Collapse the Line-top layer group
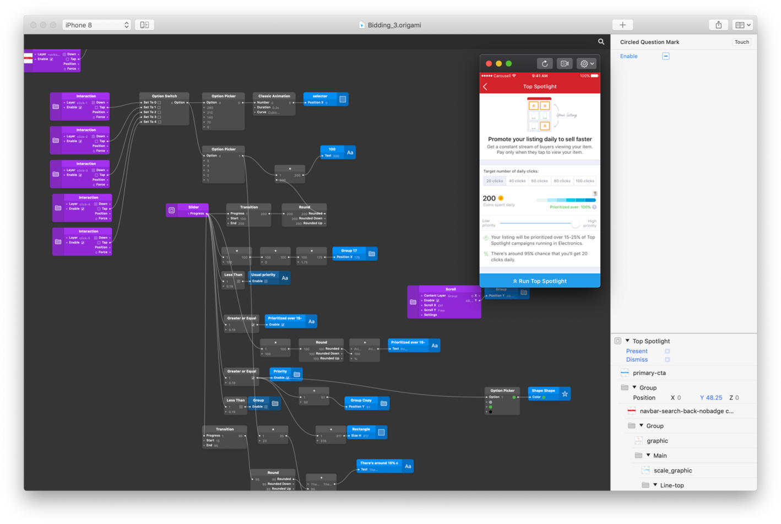This screenshot has height=524, width=781. [x=655, y=485]
